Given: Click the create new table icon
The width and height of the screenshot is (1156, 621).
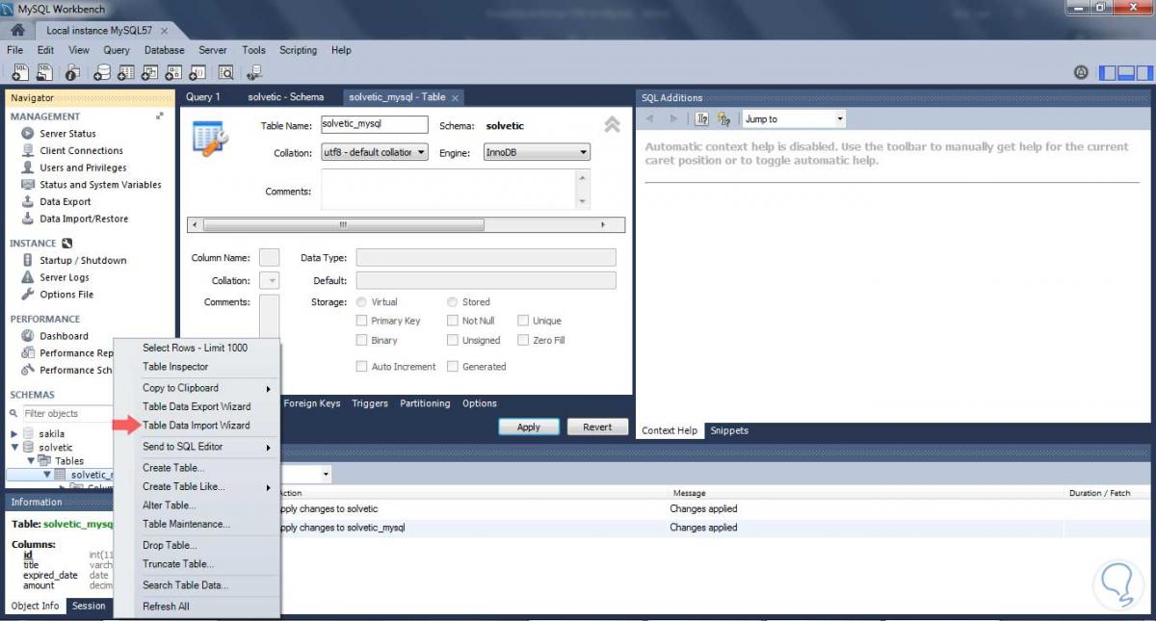Looking at the screenshot, I should pos(126,72).
